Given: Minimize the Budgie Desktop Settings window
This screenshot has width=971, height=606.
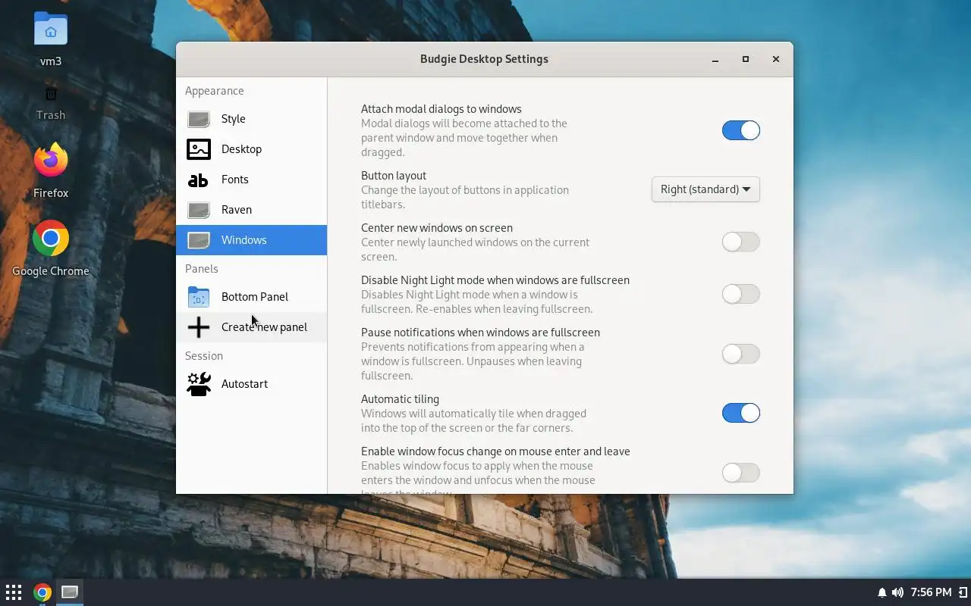Looking at the screenshot, I should 715,59.
